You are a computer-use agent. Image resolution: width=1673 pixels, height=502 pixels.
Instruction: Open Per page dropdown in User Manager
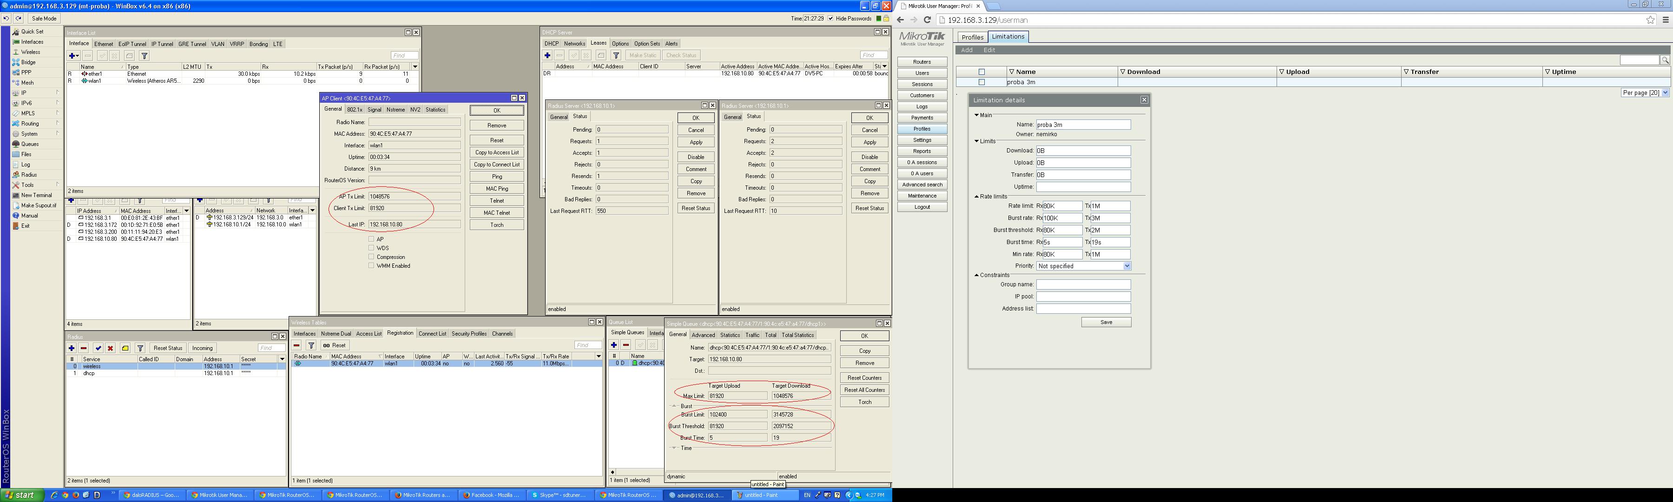[x=1665, y=93]
